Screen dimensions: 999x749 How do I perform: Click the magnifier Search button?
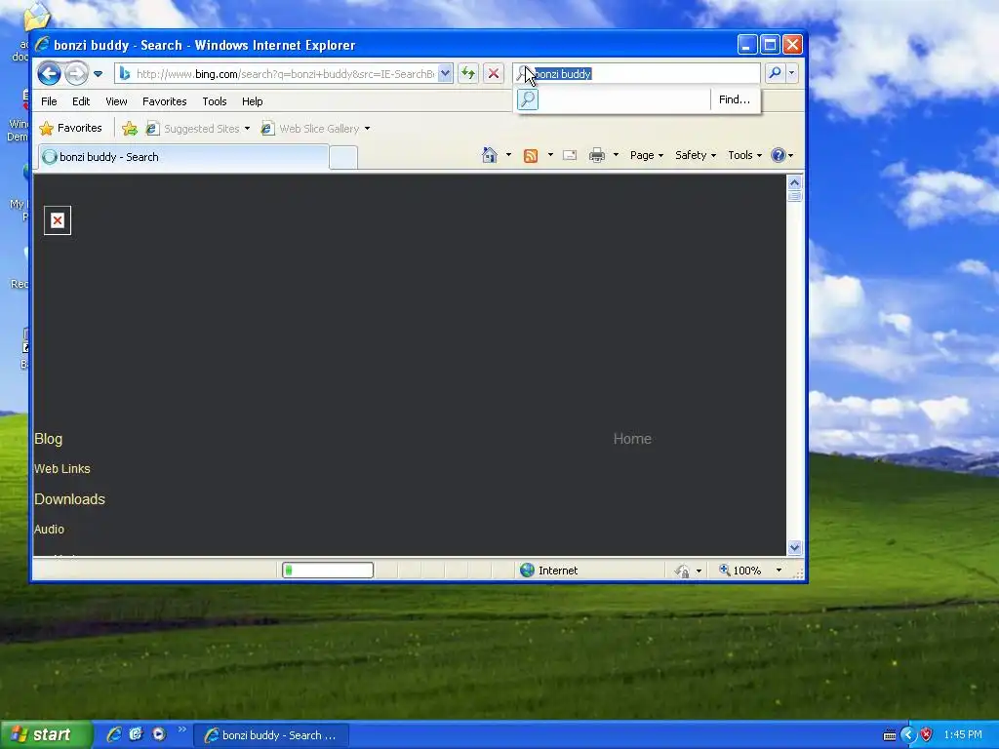coord(775,73)
